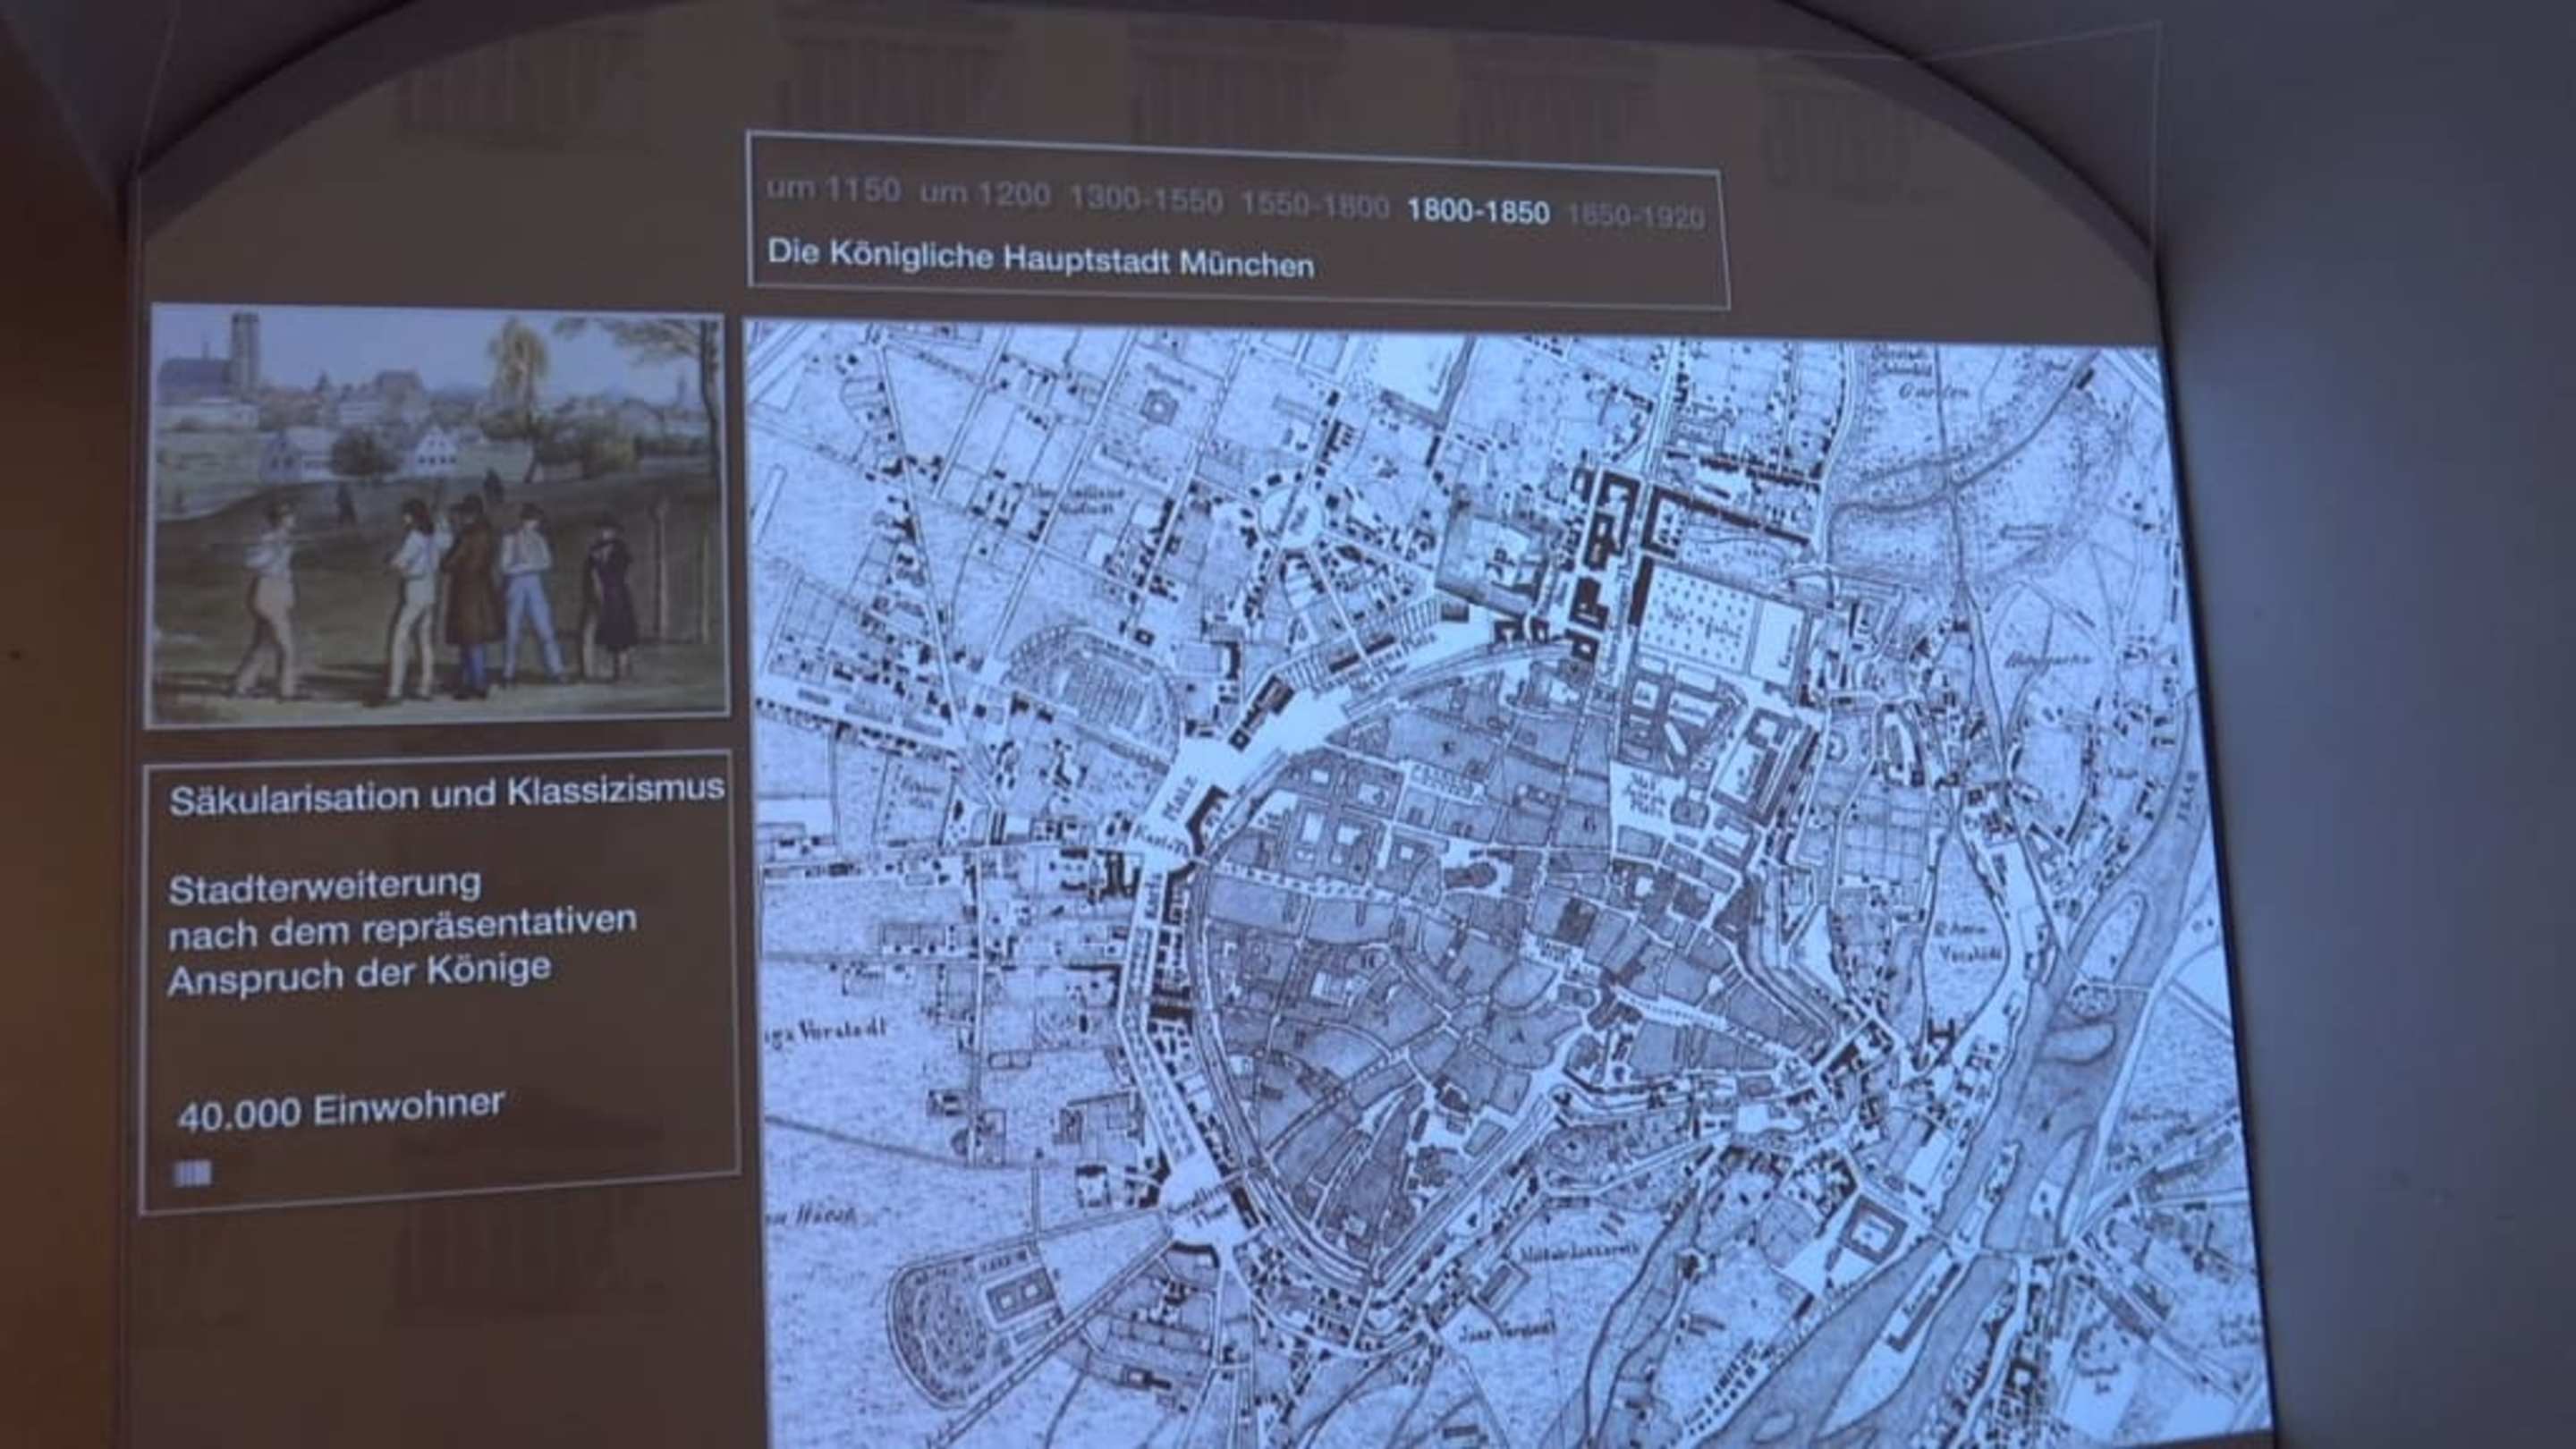Image resolution: width=2576 pixels, height=1449 pixels.
Task: Go to the 1850-1920 period
Action: [1635, 216]
